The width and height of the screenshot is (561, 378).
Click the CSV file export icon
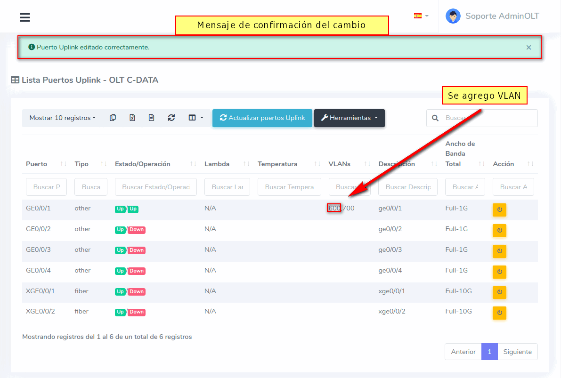pyautogui.click(x=151, y=118)
